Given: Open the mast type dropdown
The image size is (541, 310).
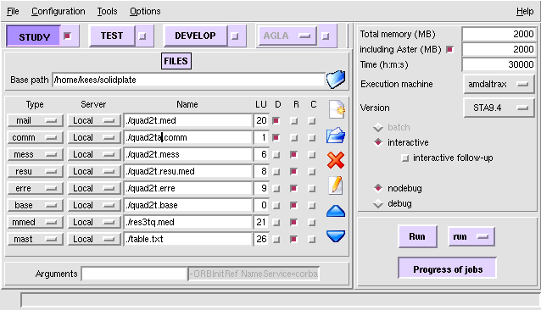Looking at the screenshot, I should tap(36, 239).
